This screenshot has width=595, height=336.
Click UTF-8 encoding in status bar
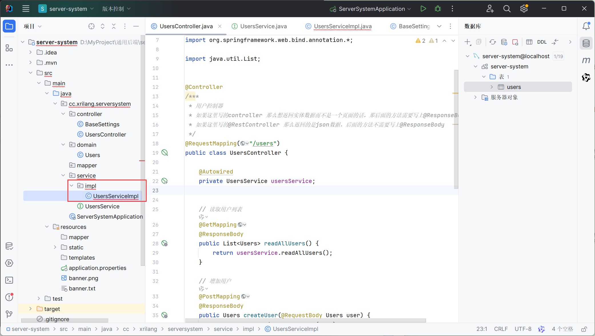pos(523,329)
